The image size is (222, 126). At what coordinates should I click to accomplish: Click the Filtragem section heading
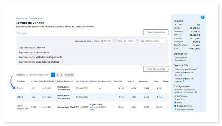[x=22, y=33]
